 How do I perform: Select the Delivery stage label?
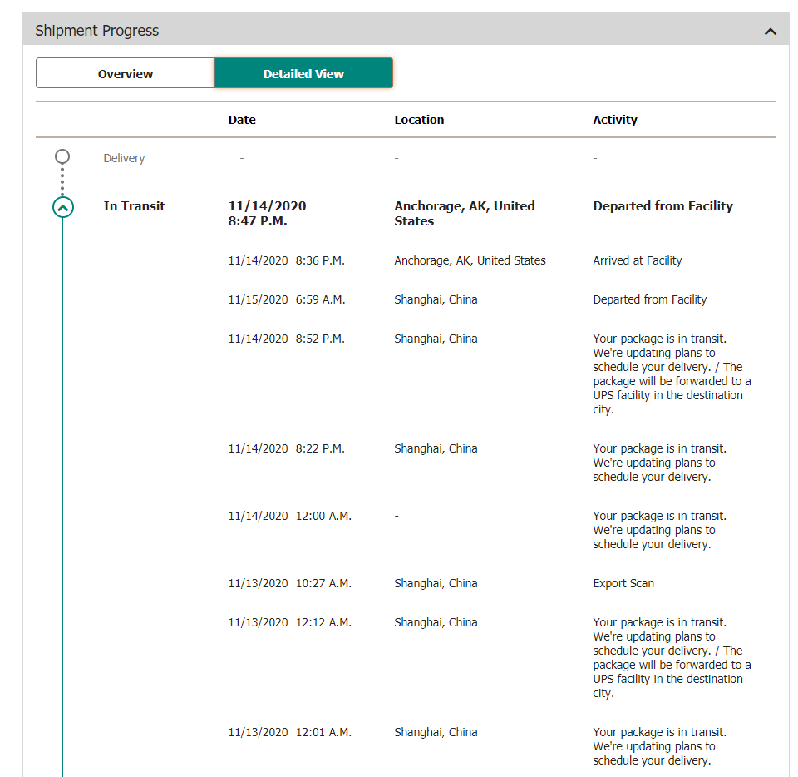pyautogui.click(x=124, y=158)
